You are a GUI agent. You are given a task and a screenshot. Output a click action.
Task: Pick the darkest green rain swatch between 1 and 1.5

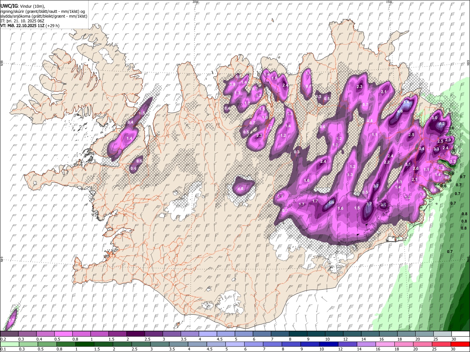click(84, 344)
